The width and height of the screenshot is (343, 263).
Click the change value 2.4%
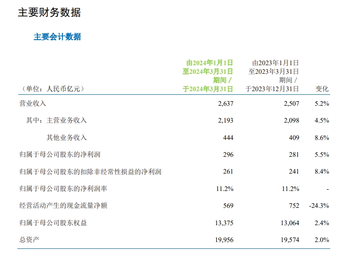tap(322, 223)
